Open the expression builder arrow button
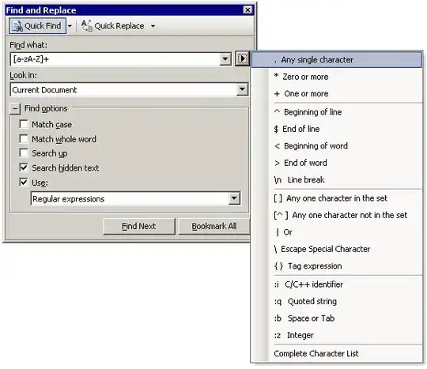Image resolution: width=427 pixels, height=369 pixels. tap(242, 58)
